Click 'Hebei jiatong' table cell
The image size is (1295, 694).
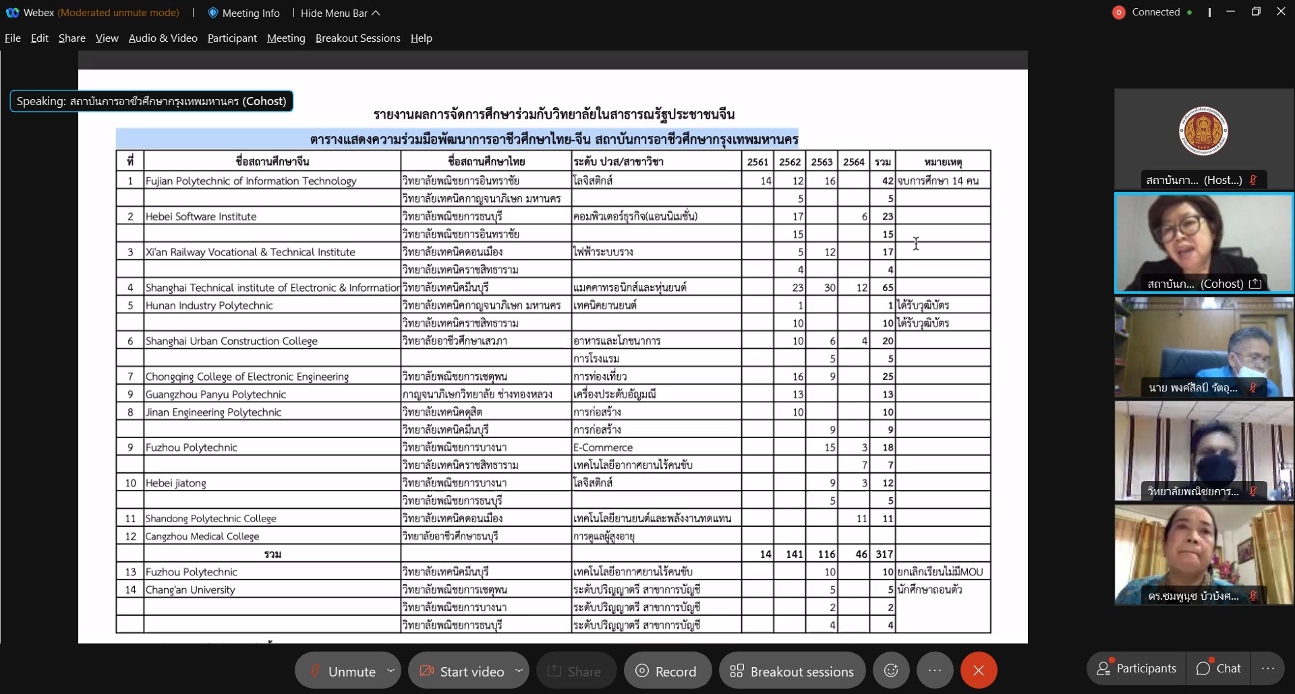[x=272, y=483]
